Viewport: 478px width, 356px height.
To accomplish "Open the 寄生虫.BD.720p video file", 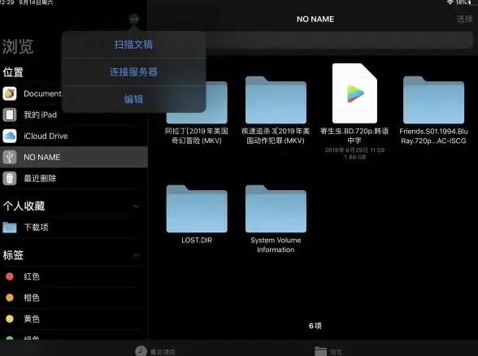I will (354, 93).
